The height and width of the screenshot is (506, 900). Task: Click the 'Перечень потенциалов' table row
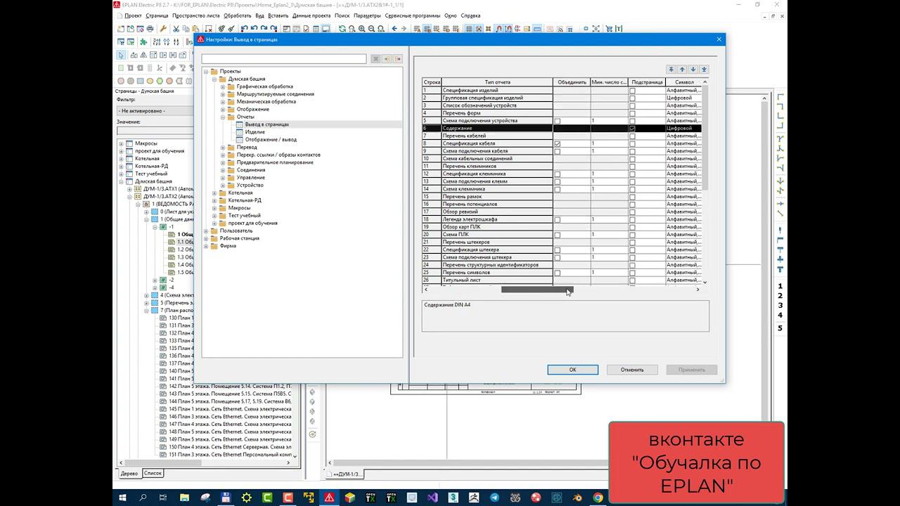pos(562,205)
